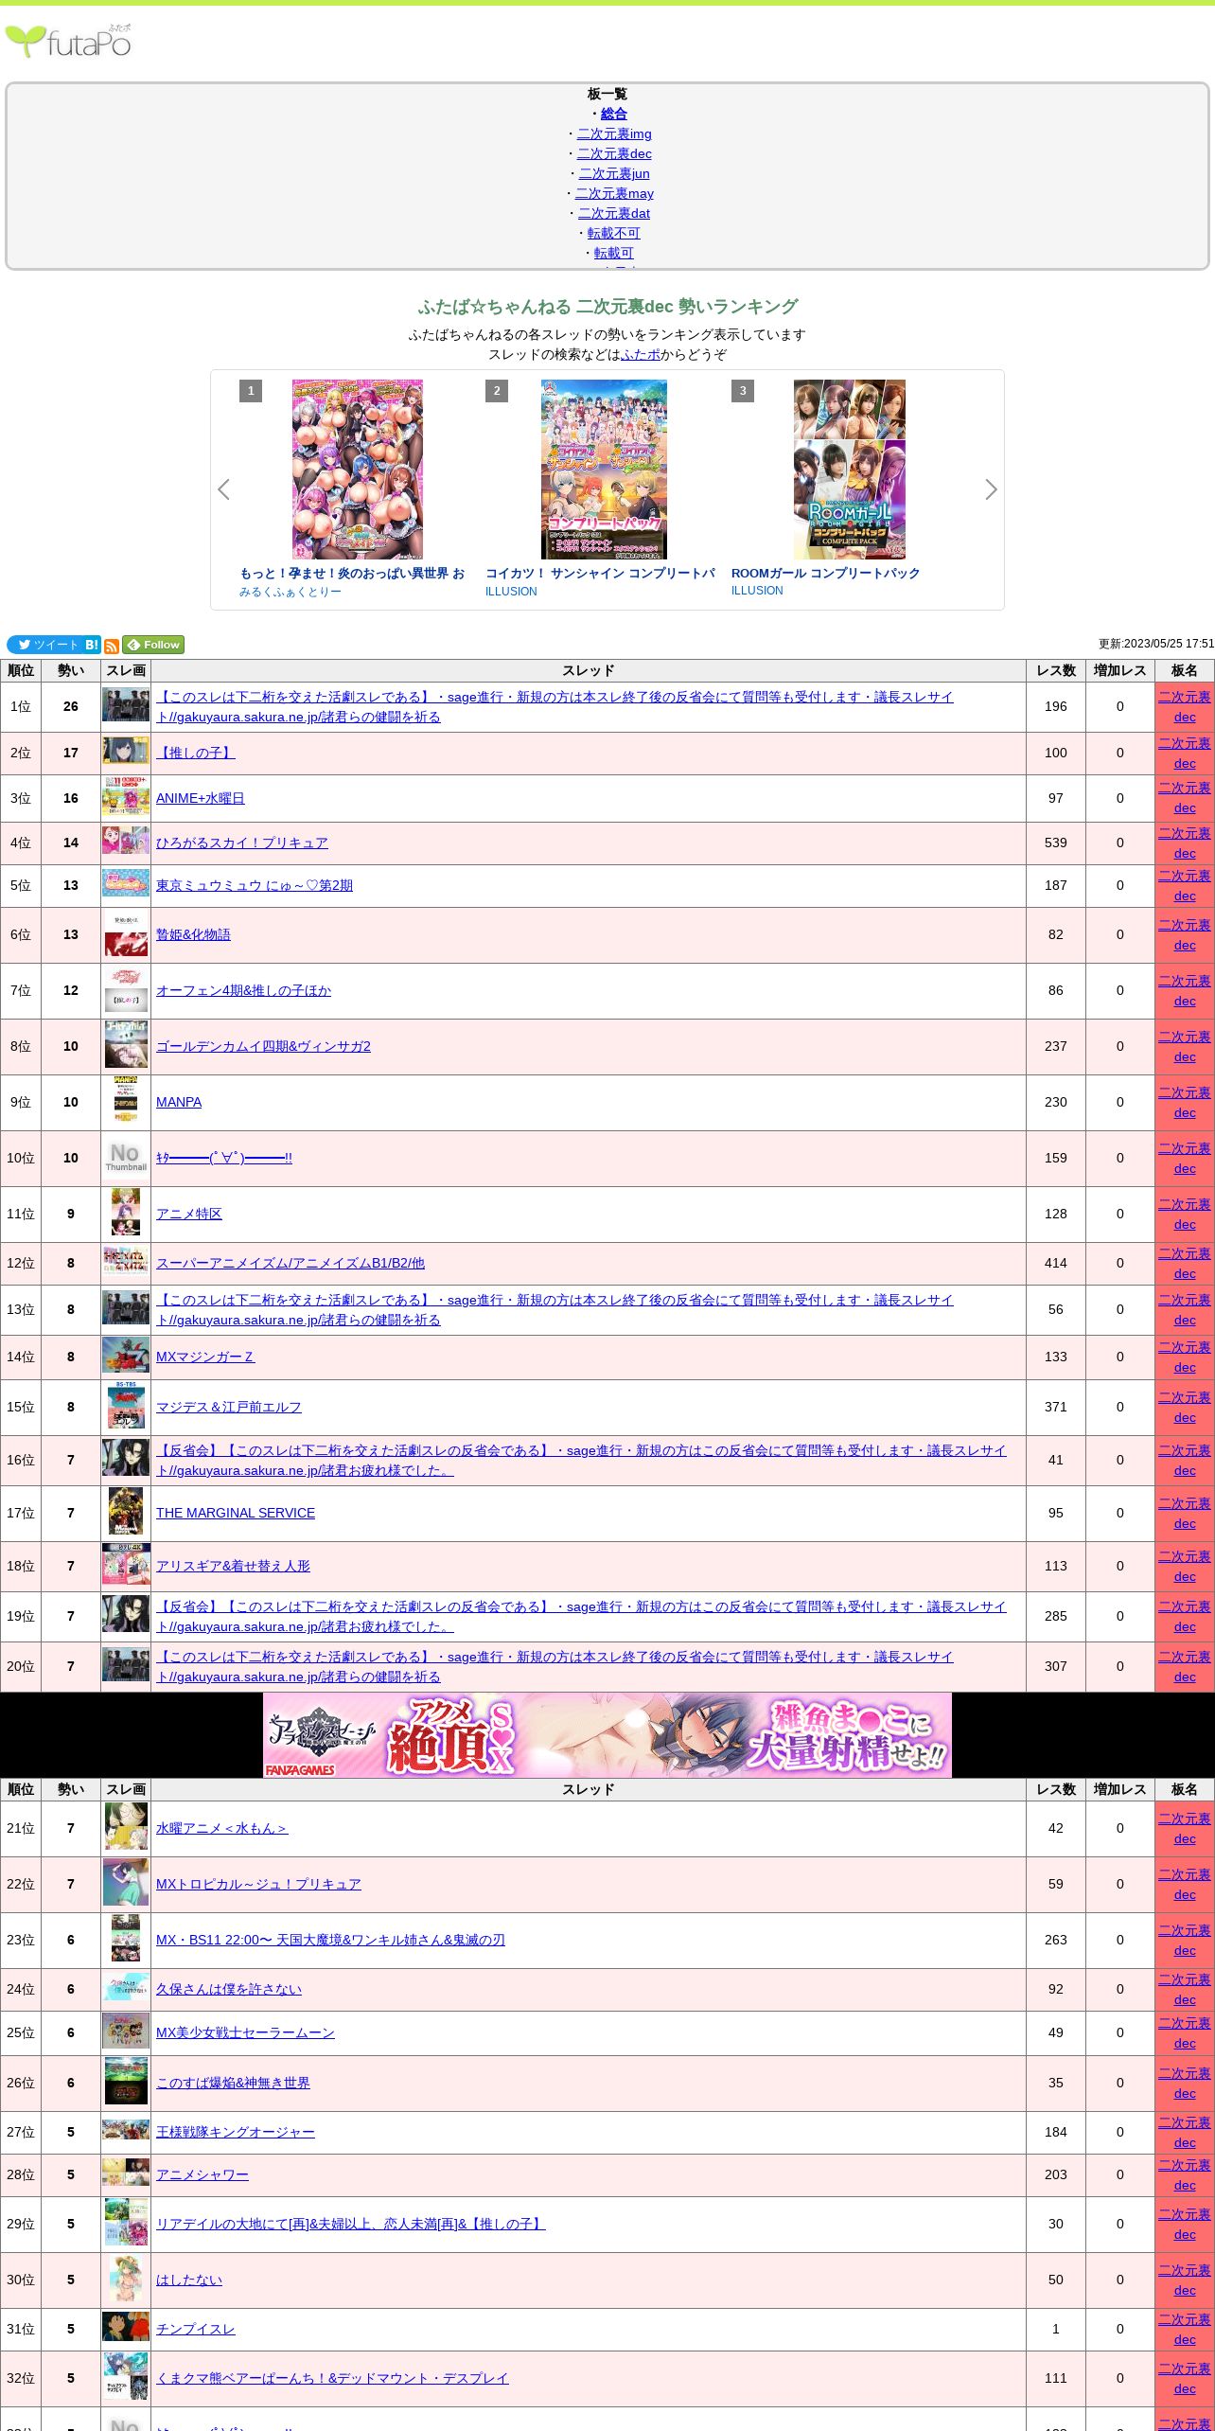Open MXマジンガーＺ thread link
The image size is (1215, 2431).
click(205, 1357)
